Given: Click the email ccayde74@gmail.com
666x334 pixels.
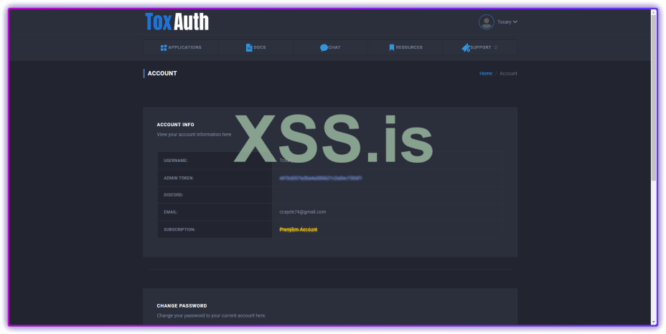Looking at the screenshot, I should (x=303, y=211).
